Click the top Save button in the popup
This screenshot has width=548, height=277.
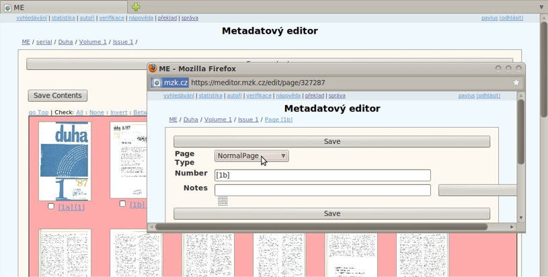(331, 142)
